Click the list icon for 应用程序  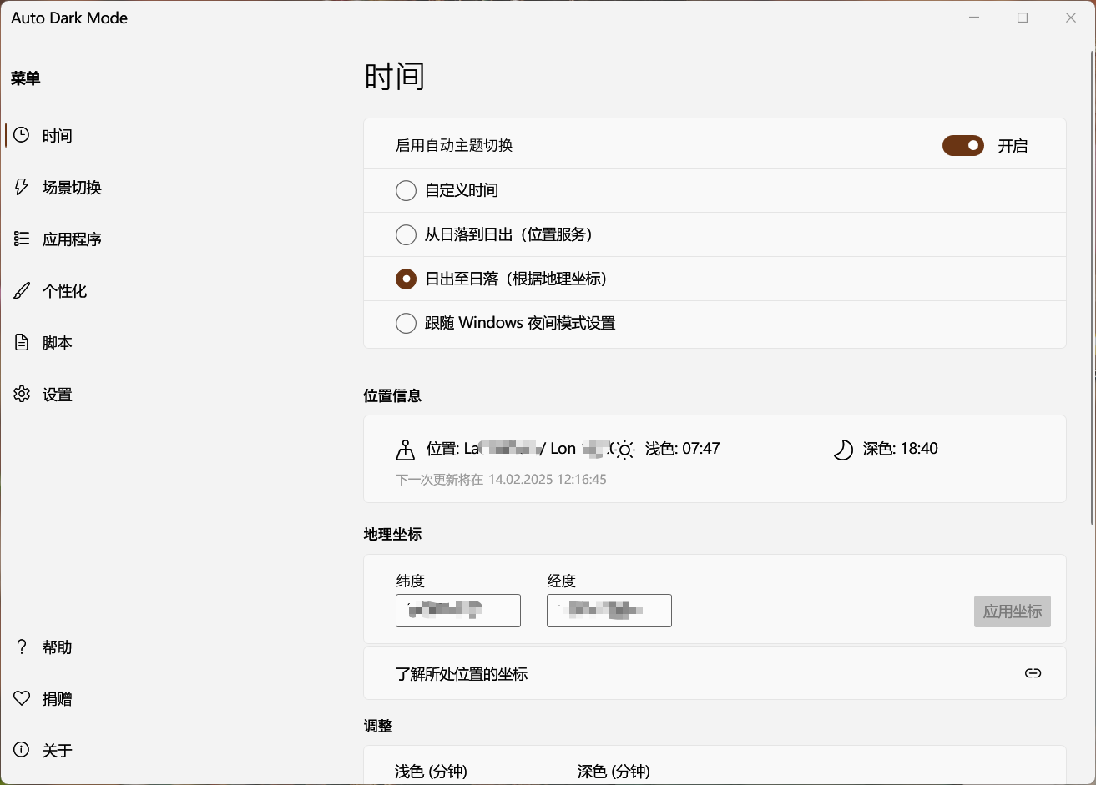[x=22, y=239]
